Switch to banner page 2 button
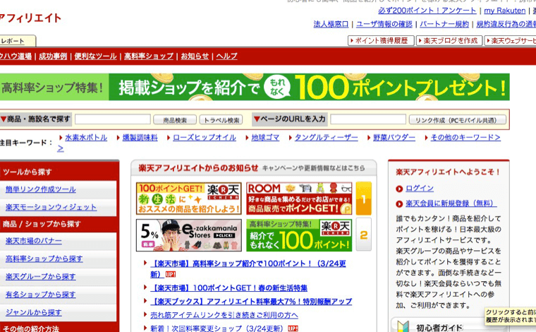Screen dimensions: 536x332 (x=364, y=235)
